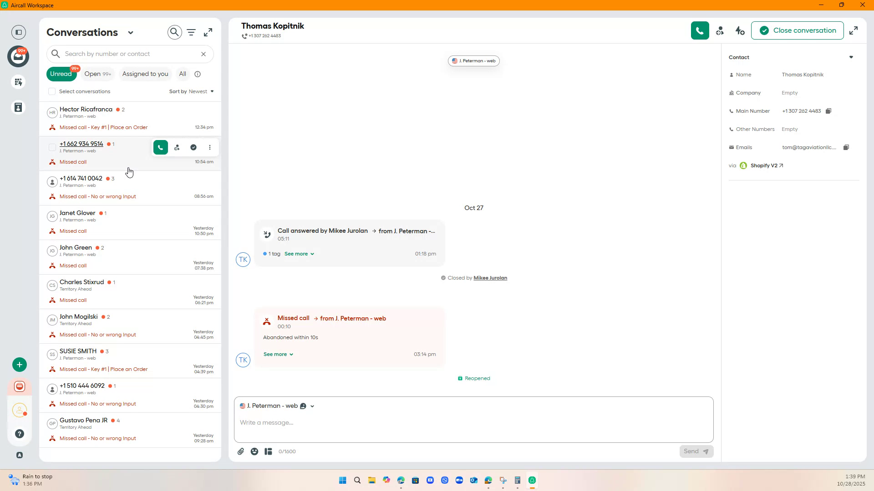Open the Conversations view dropdown
Viewport: 874px width, 491px height.
click(131, 32)
